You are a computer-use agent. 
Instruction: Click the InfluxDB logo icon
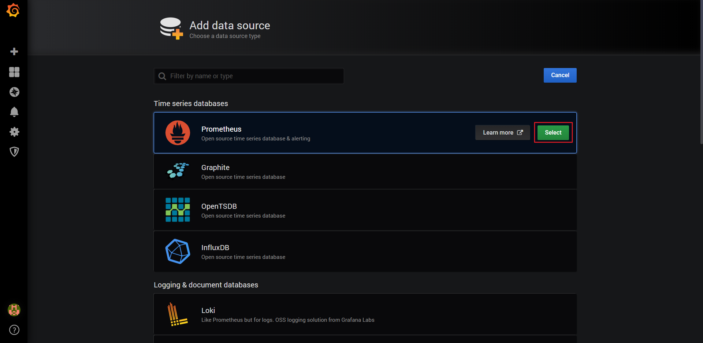coord(178,252)
